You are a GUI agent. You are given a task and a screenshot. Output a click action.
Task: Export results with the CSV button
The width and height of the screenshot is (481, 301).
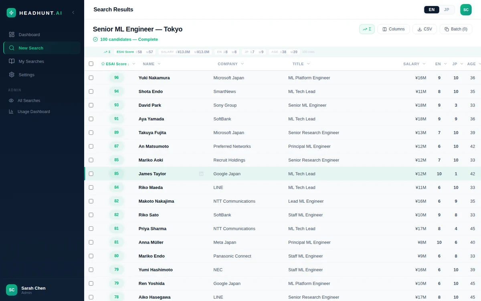point(424,29)
